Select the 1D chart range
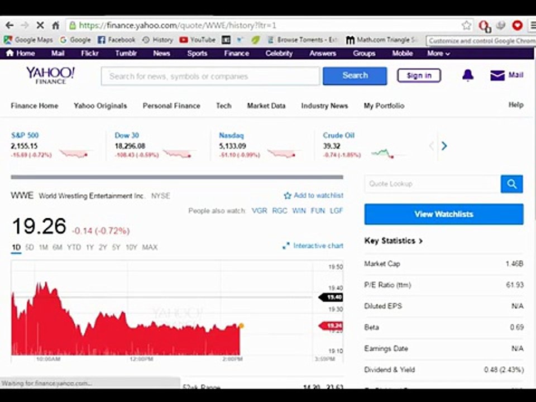 coord(16,247)
